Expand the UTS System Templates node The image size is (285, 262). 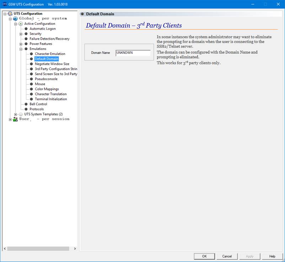tap(15, 115)
